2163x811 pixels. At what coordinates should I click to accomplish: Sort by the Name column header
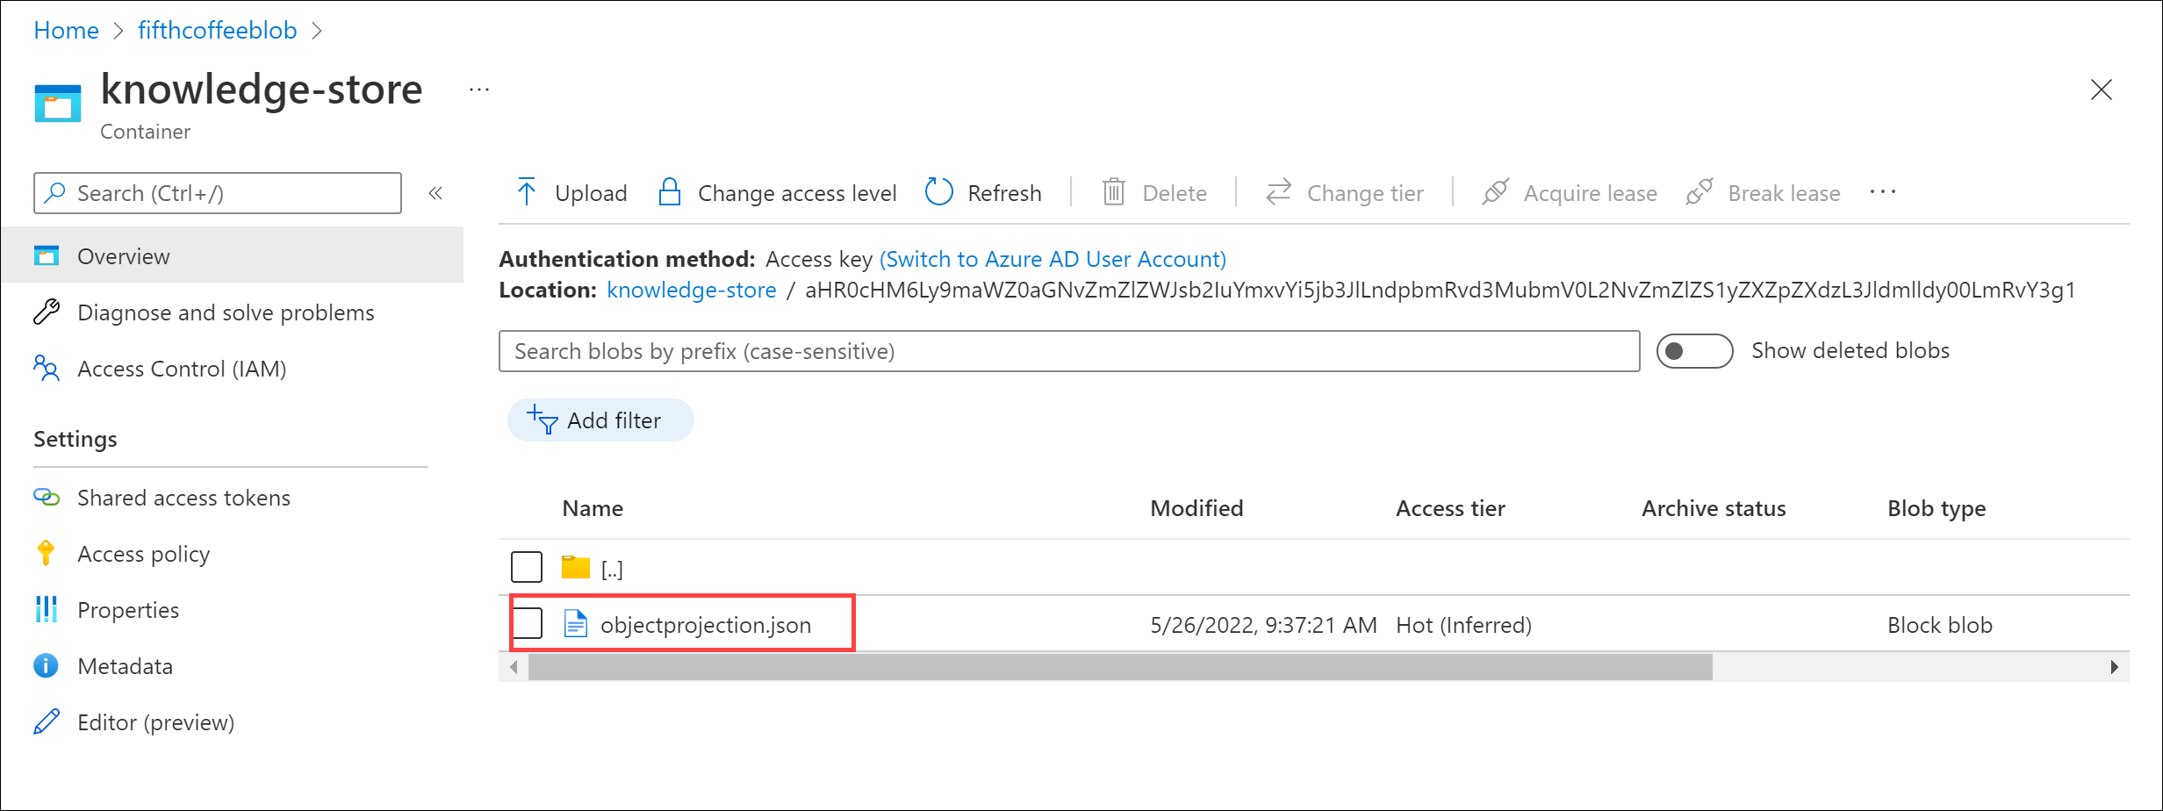pos(593,508)
